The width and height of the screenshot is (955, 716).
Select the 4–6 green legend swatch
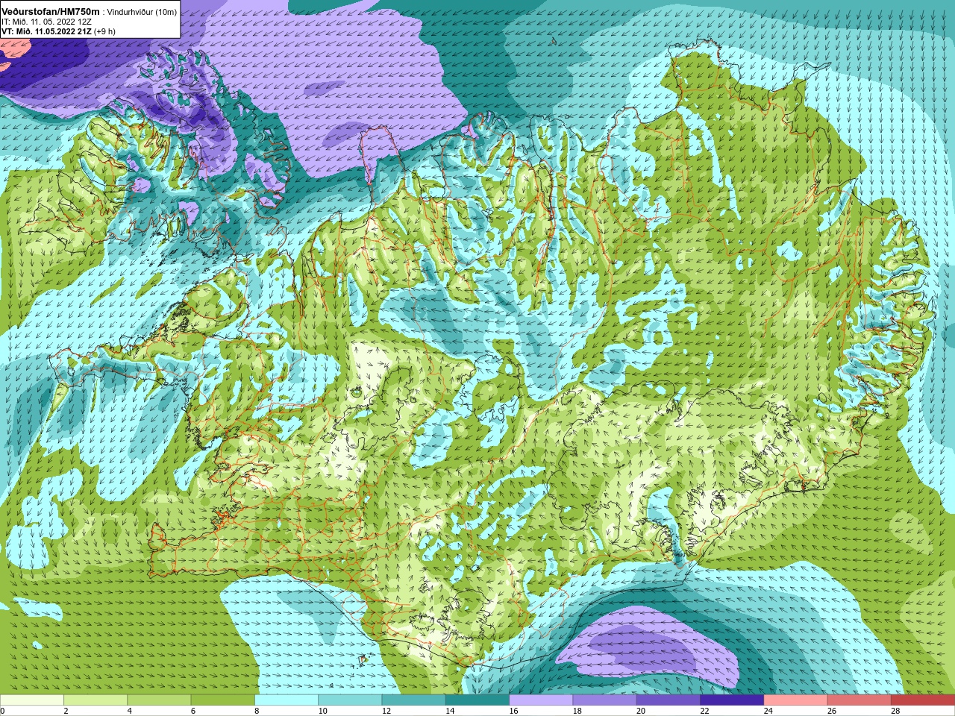click(159, 700)
